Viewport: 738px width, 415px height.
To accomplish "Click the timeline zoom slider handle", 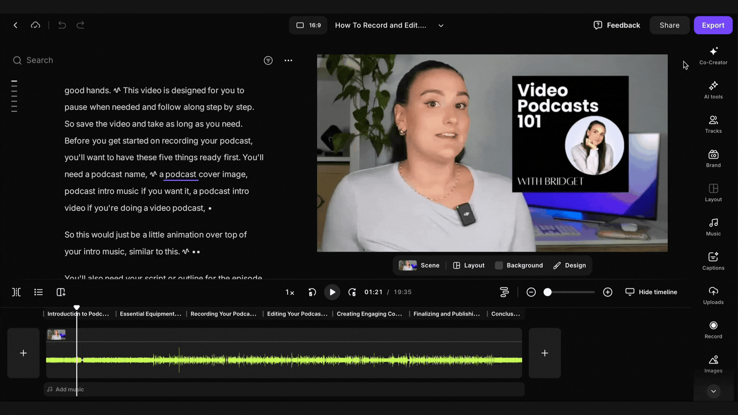I will pyautogui.click(x=547, y=292).
